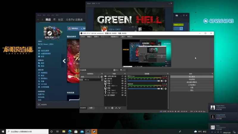Click 退出 button in OBS controls

[192, 91]
